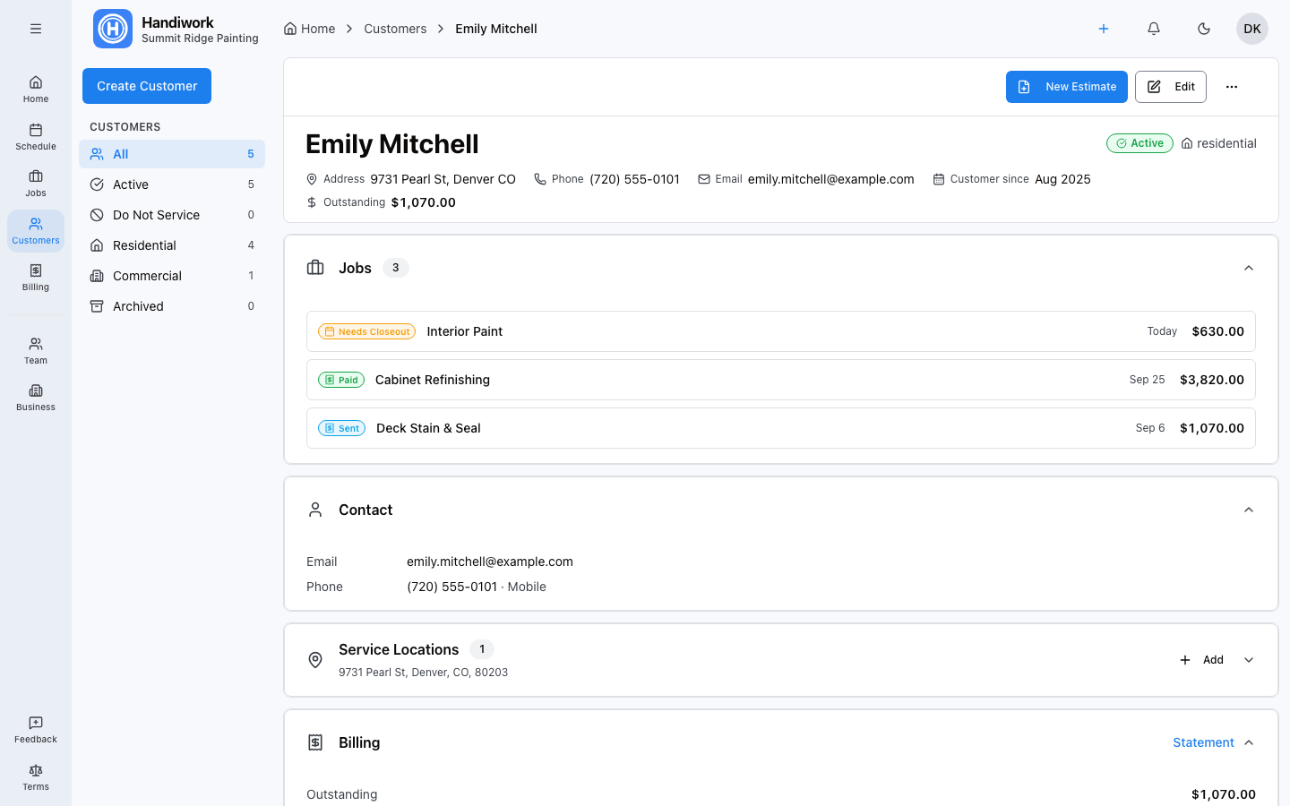Open the Feedback sidebar item
Image resolution: width=1290 pixels, height=806 pixels.
tap(36, 729)
